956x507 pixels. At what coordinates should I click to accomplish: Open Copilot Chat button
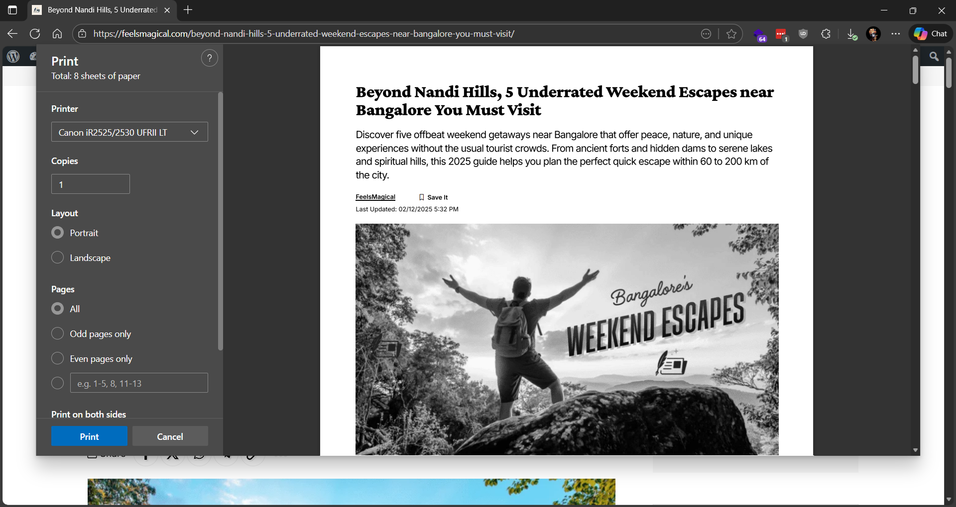(x=931, y=34)
